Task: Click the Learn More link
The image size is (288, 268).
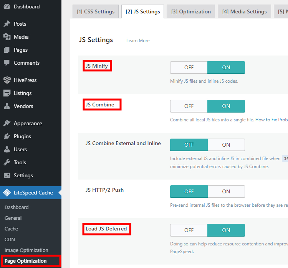Action: coord(138,41)
